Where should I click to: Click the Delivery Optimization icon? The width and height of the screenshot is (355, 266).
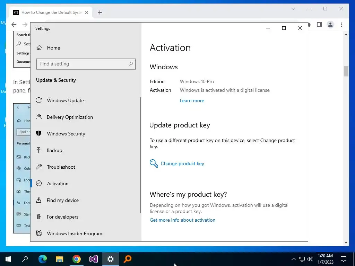pyautogui.click(x=39, y=117)
